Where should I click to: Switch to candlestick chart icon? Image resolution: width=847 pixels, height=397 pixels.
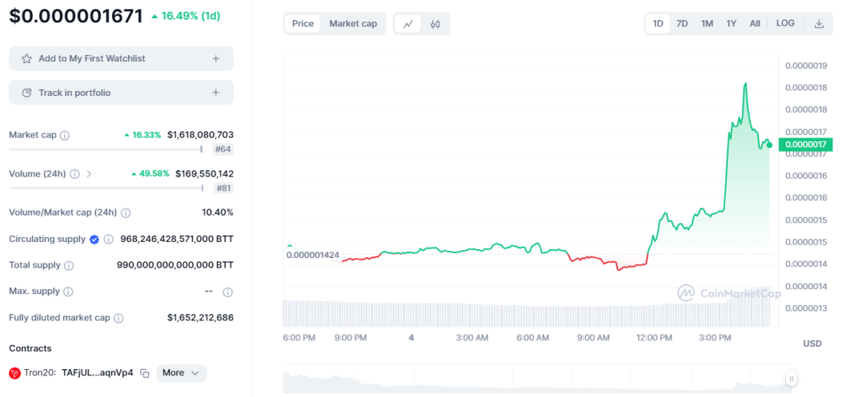tap(436, 24)
